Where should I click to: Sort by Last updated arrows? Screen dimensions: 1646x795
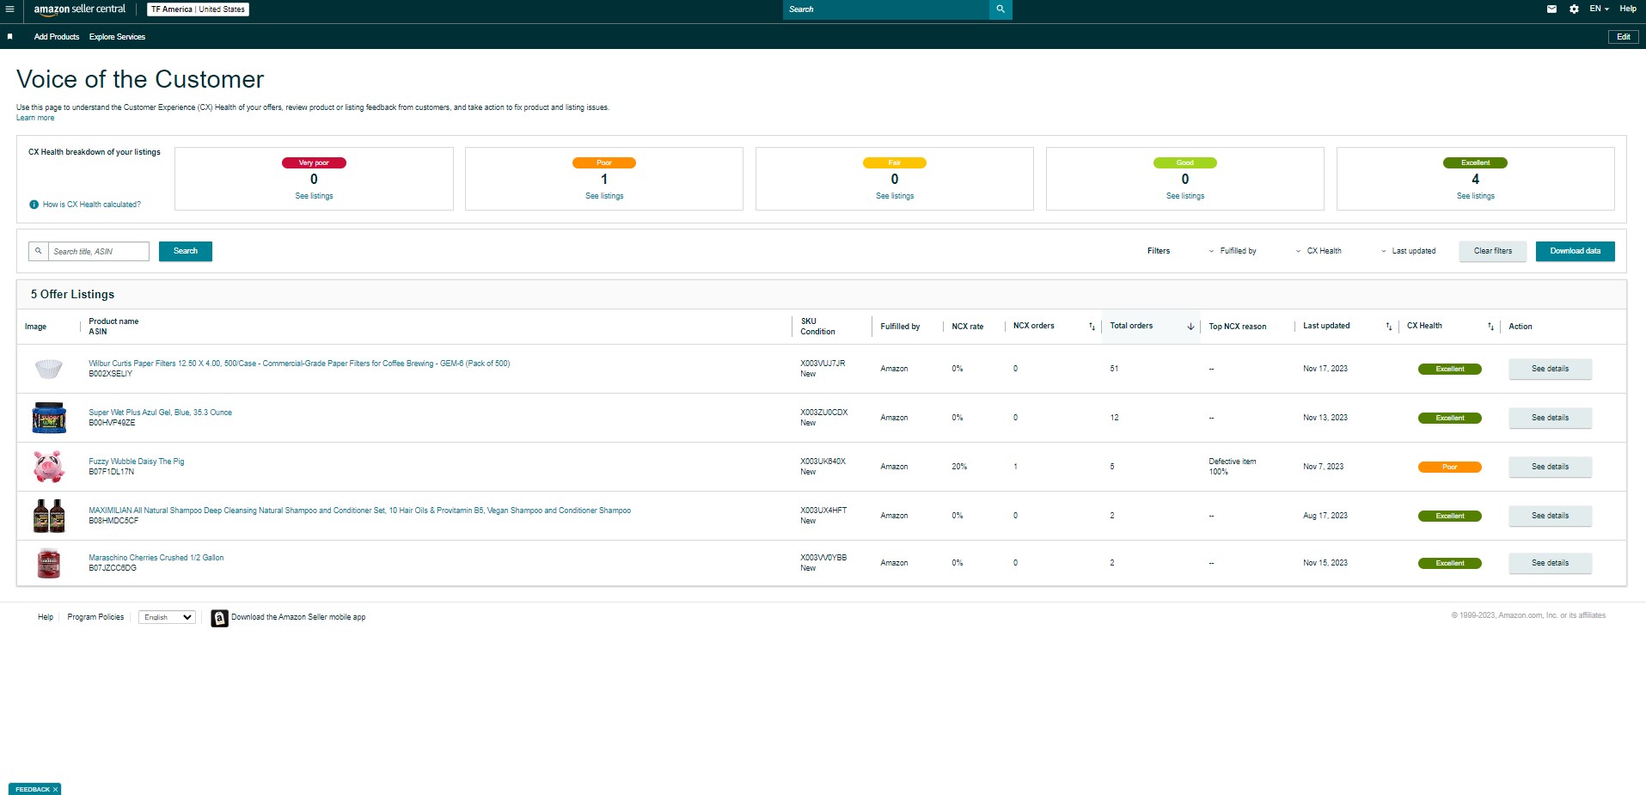(1388, 327)
